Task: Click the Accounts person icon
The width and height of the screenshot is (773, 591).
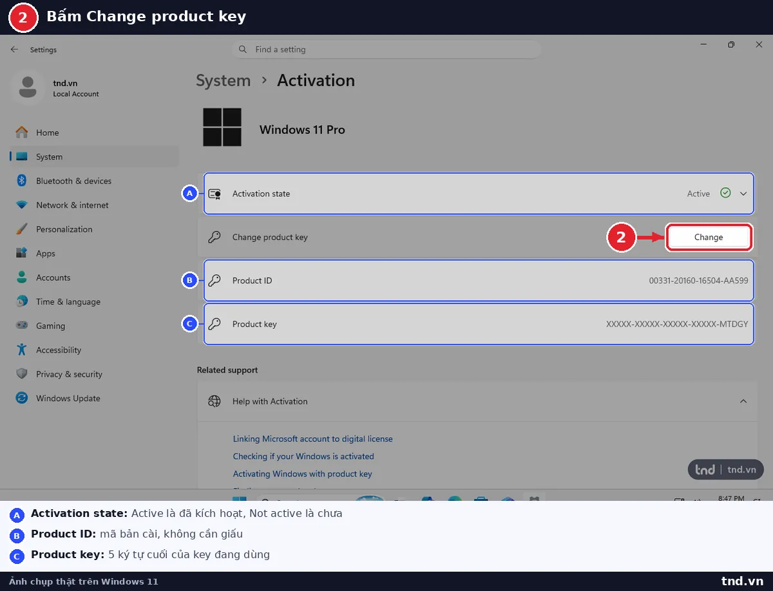Action: point(22,277)
